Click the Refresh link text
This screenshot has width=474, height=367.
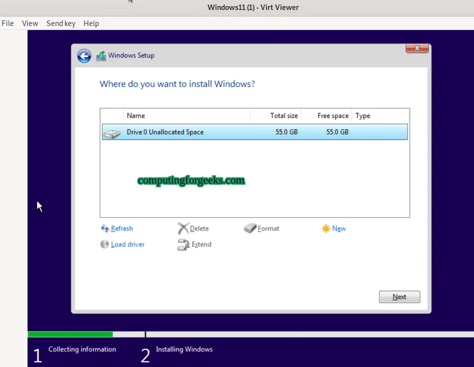[121, 228]
